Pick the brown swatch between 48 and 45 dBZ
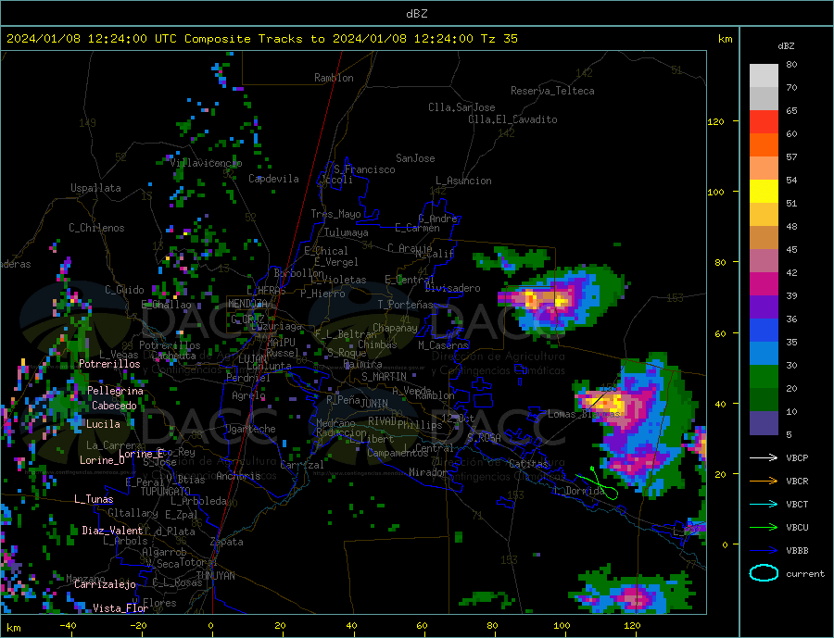 764,238
